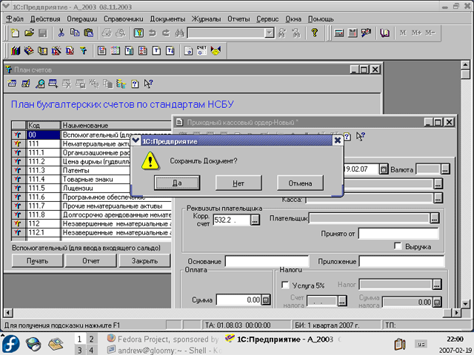Click the clipboard Klipper tray icon
Image resolution: width=474 pixels, height=355 pixels.
400,344
